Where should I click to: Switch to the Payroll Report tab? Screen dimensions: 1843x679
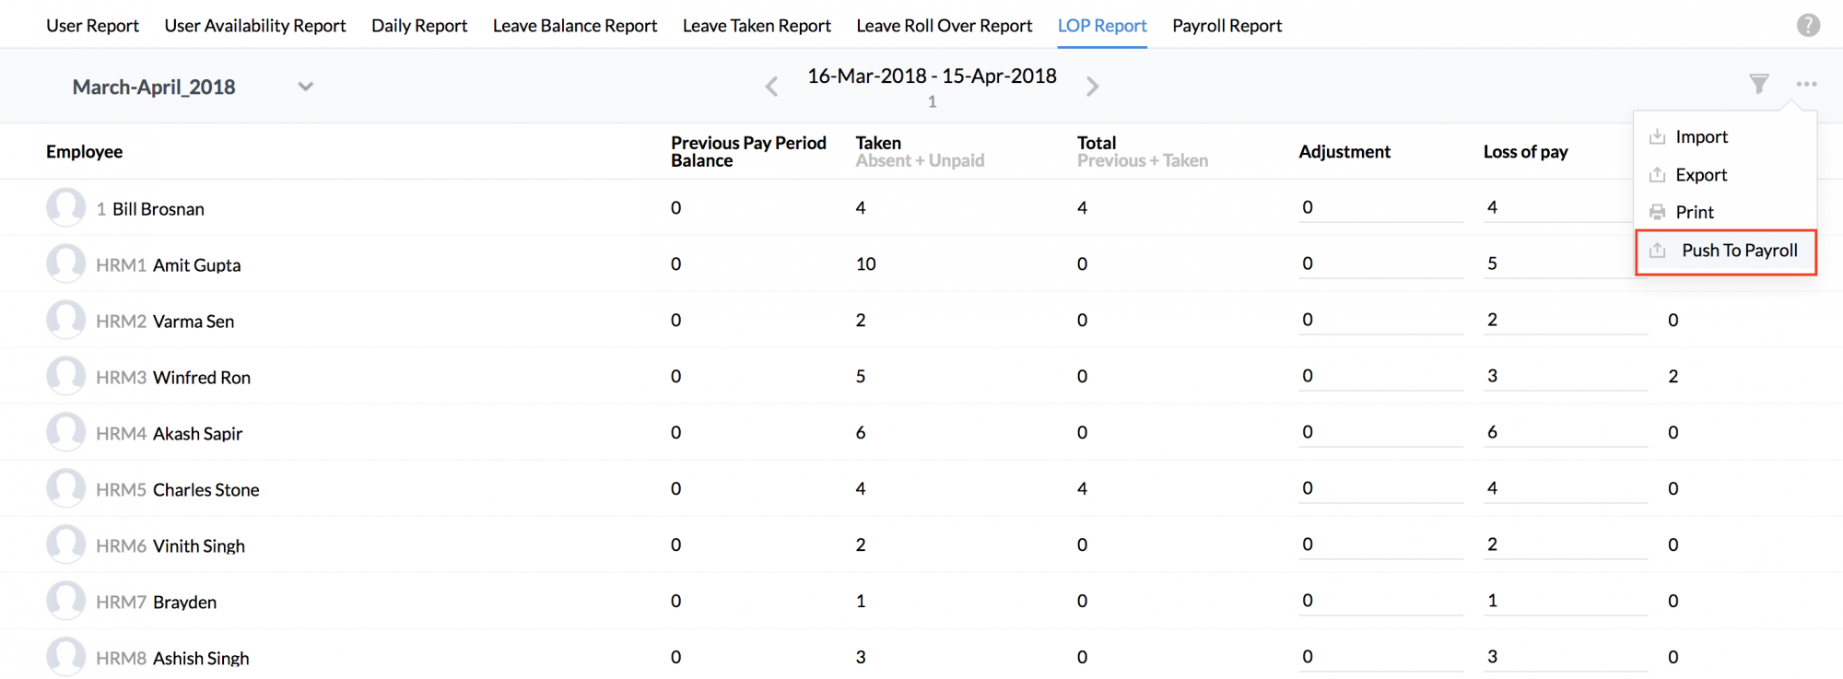coord(1227,26)
